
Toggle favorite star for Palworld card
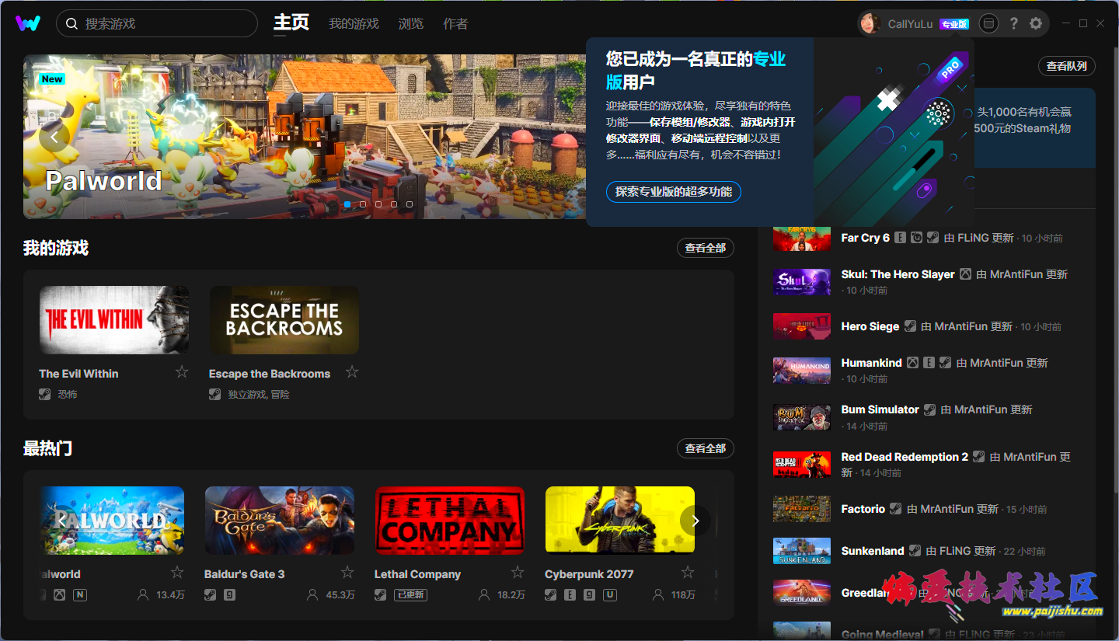click(x=177, y=573)
